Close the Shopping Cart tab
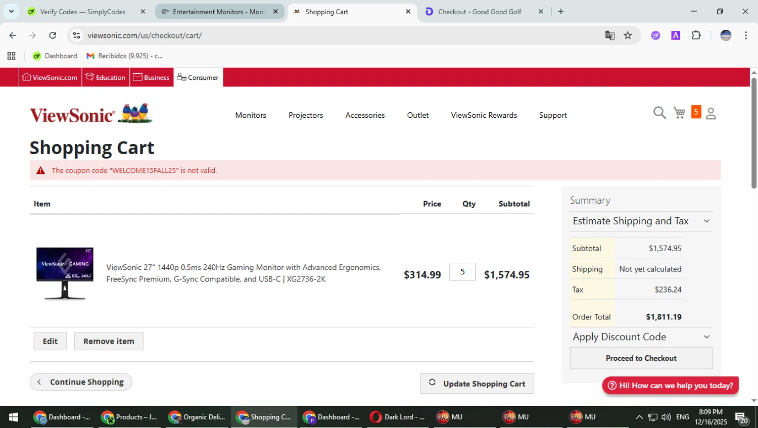The width and height of the screenshot is (758, 428). tap(408, 11)
